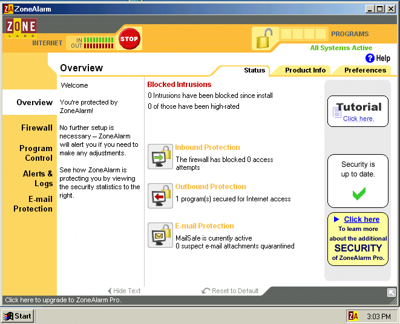Click the Blocked Intrusions heading
400x324 pixels.
pos(179,85)
